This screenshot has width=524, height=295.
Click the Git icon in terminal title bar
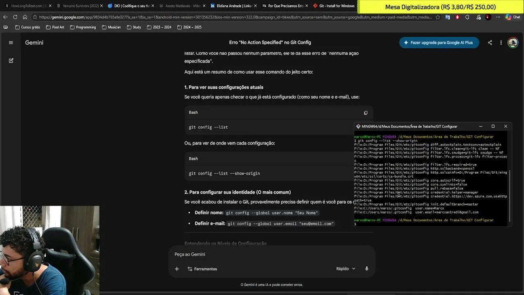[358, 127]
